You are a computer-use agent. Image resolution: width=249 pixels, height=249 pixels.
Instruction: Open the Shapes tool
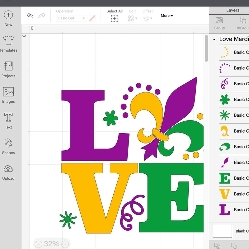[x=8, y=147]
